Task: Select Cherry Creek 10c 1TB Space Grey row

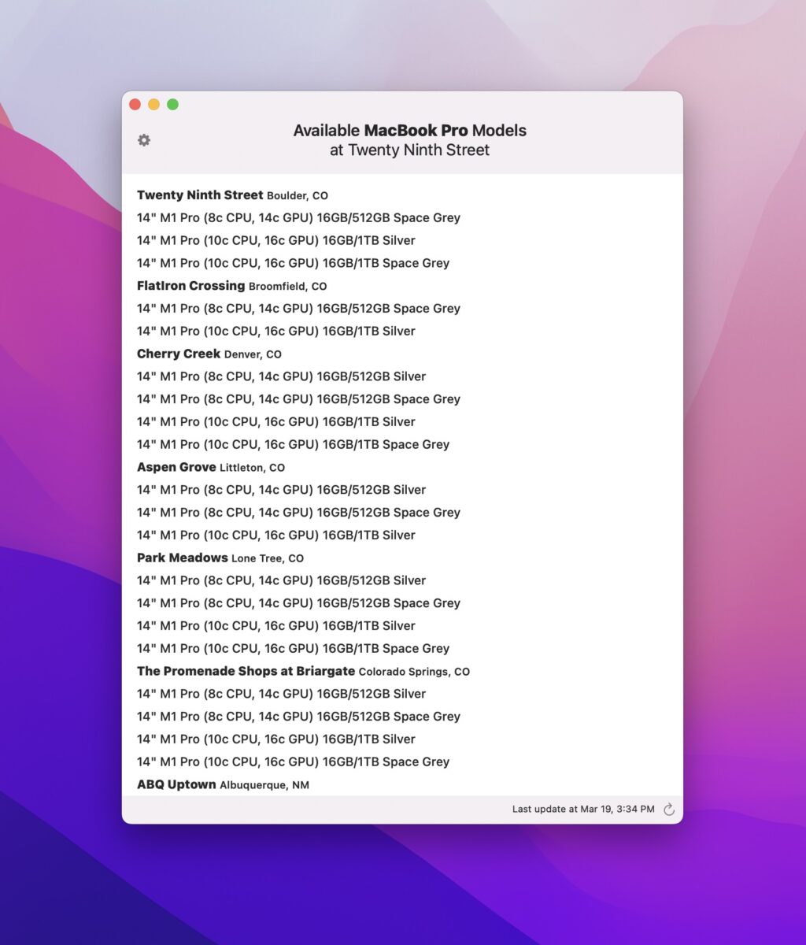Action: tap(293, 445)
